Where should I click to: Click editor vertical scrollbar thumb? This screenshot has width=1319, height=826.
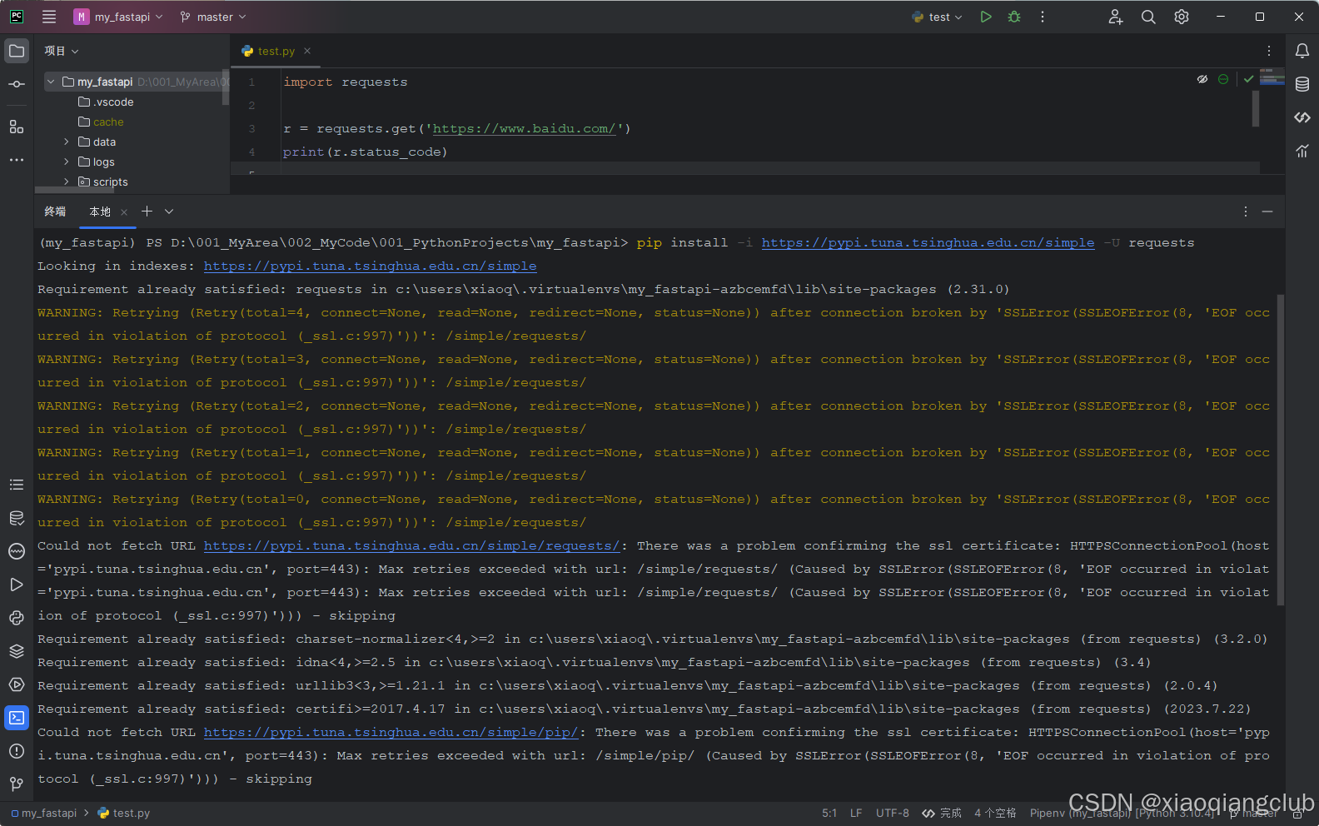(1256, 108)
